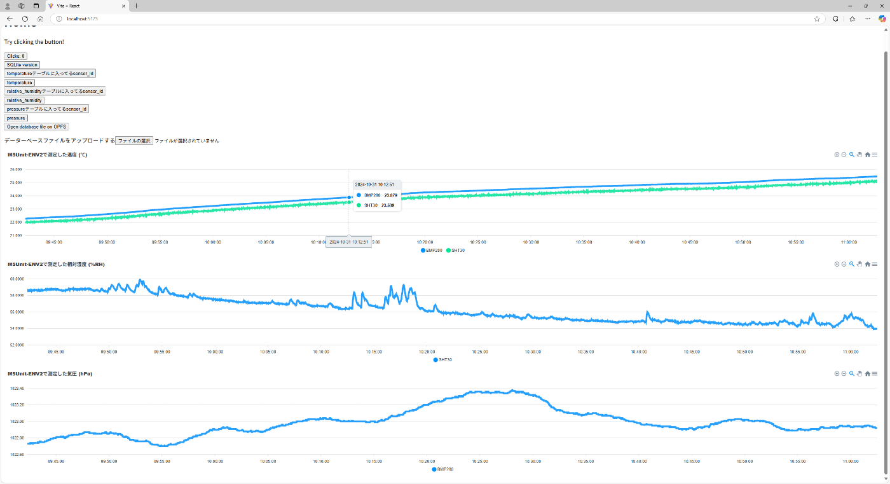The width and height of the screenshot is (890, 484).
Task: Select the Vite + React tab
Action: [x=88, y=6]
